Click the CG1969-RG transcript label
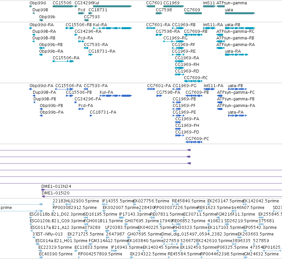 (175, 38)
